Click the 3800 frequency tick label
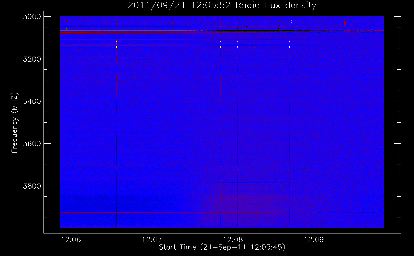 click(x=32, y=186)
